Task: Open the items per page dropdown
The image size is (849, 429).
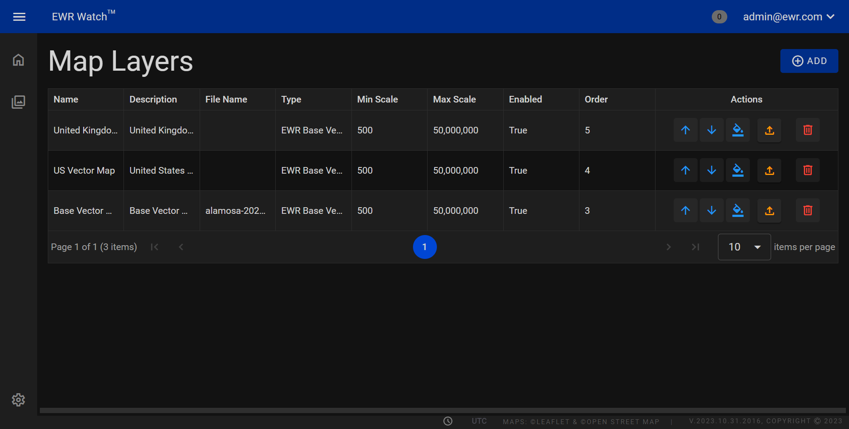Action: 745,247
